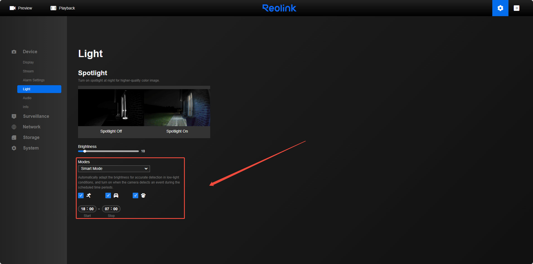
Task: Click the Spotlight On preview image
Action: pos(177,107)
